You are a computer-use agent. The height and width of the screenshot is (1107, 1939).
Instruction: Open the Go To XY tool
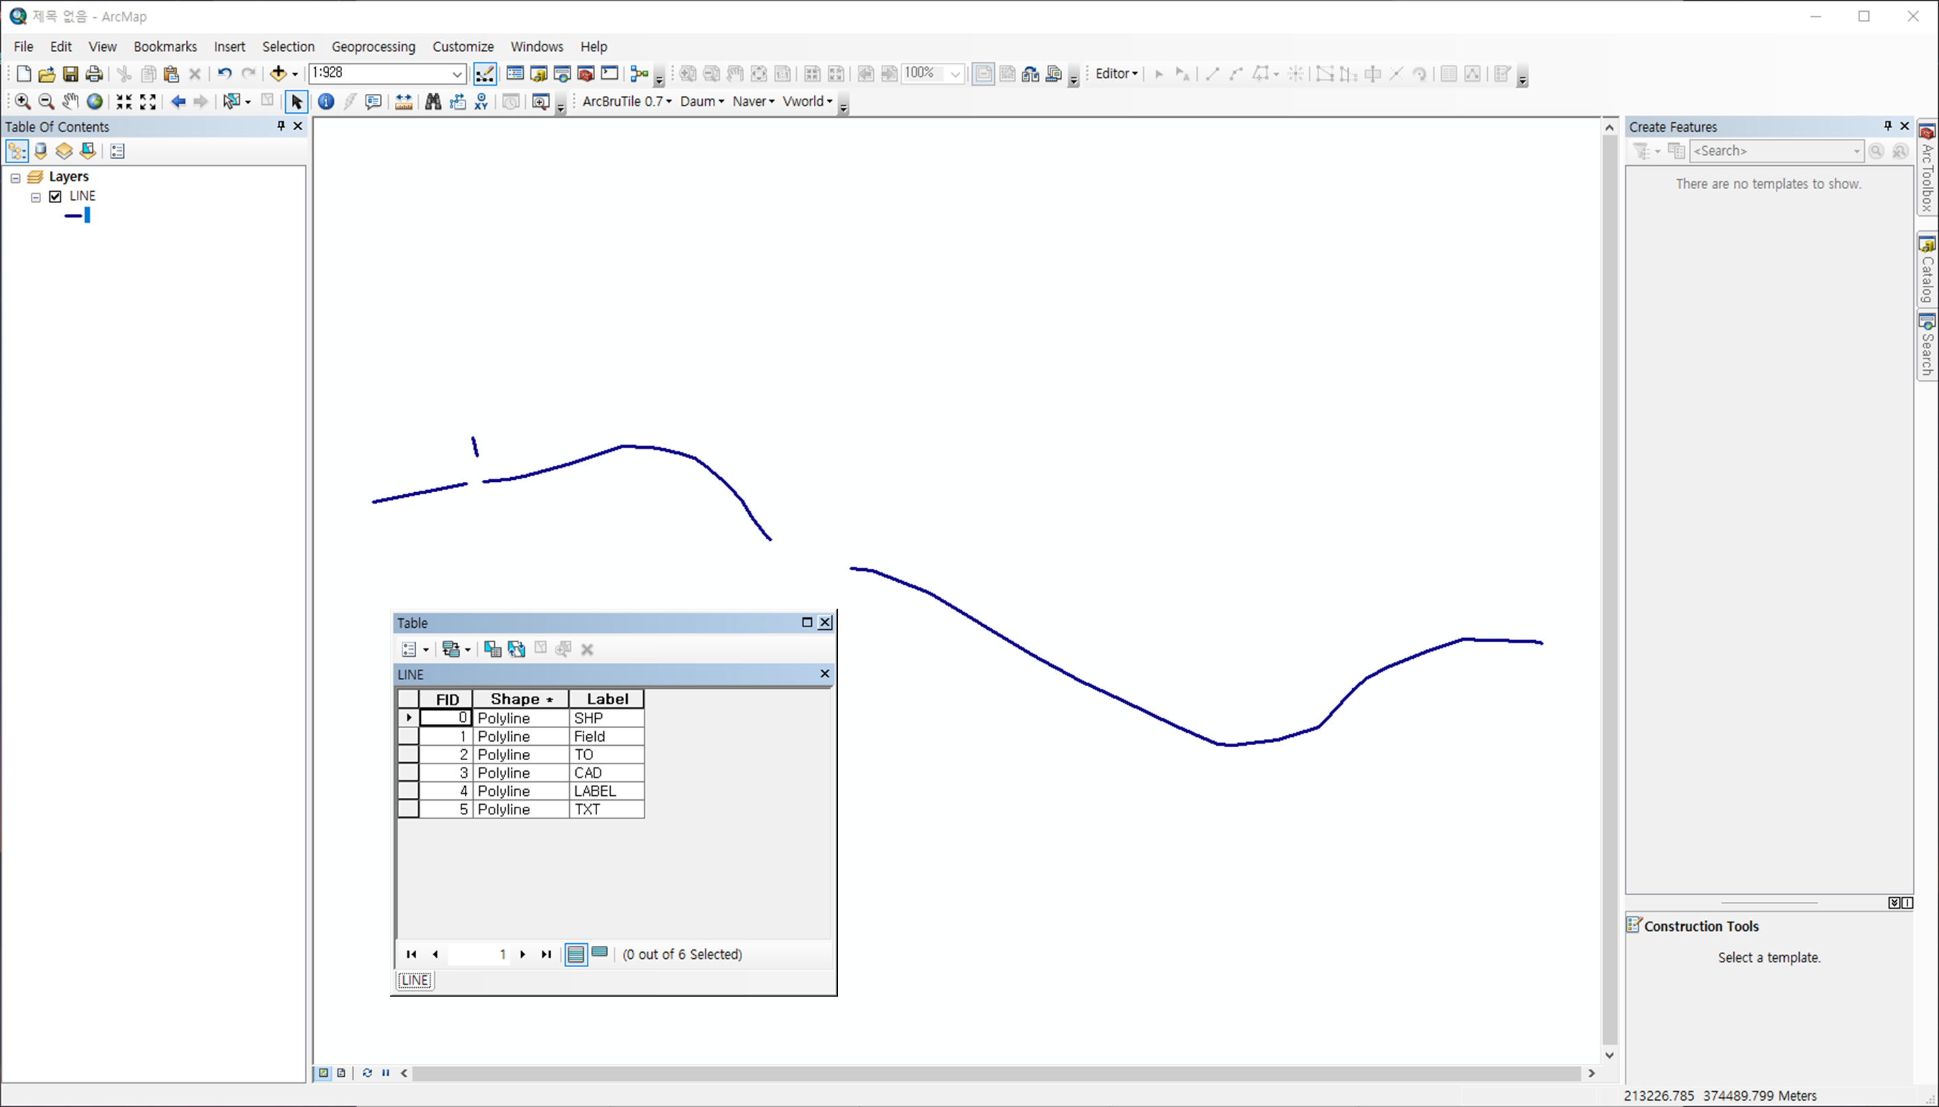[x=481, y=102]
